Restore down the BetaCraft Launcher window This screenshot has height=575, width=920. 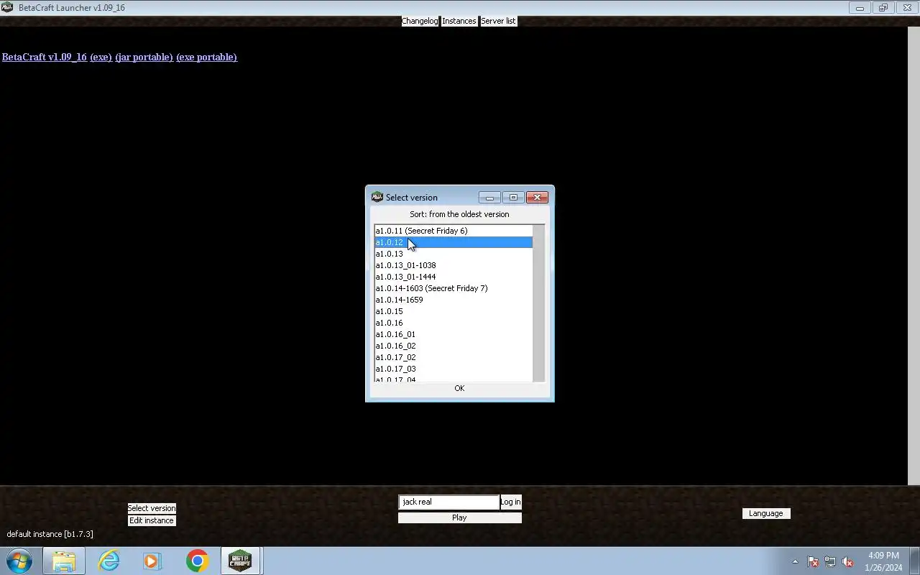coord(883,8)
